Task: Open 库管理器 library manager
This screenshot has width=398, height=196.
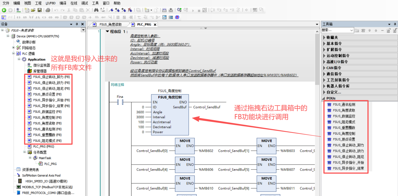Action: (40, 71)
